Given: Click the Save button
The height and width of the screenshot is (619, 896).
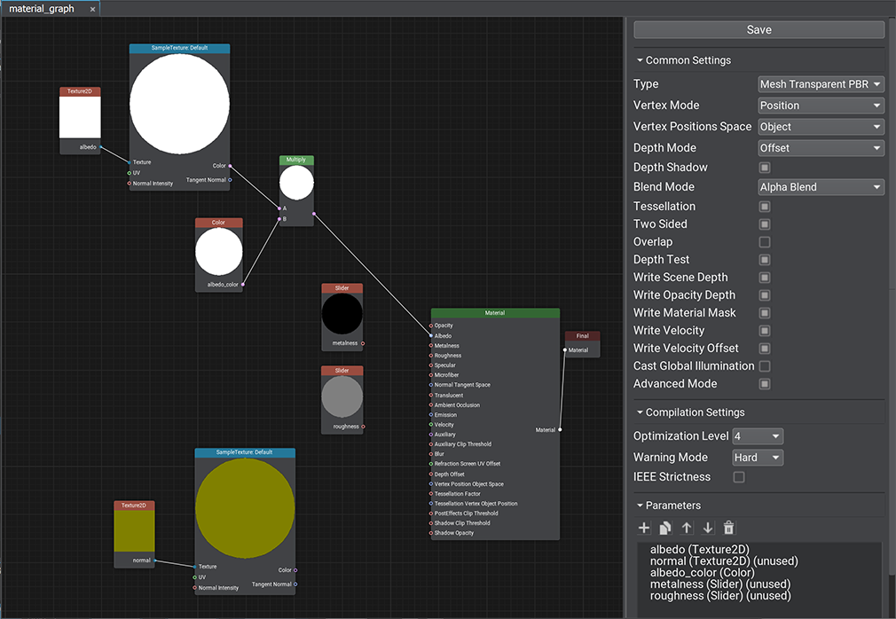Looking at the screenshot, I should pos(759,30).
